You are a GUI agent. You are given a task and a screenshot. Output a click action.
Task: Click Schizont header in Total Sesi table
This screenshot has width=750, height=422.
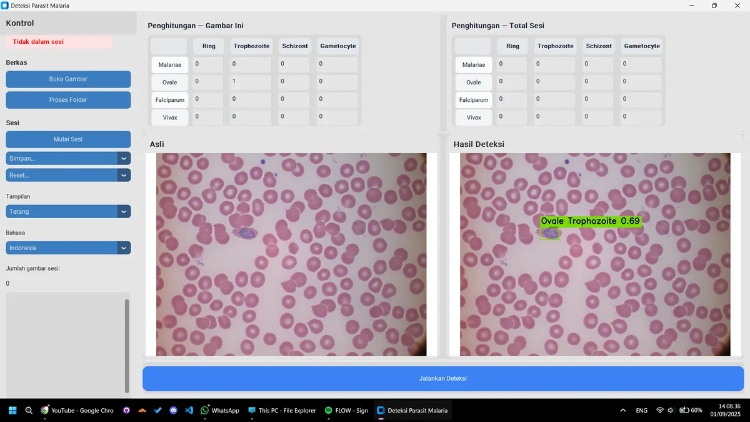[x=599, y=46]
